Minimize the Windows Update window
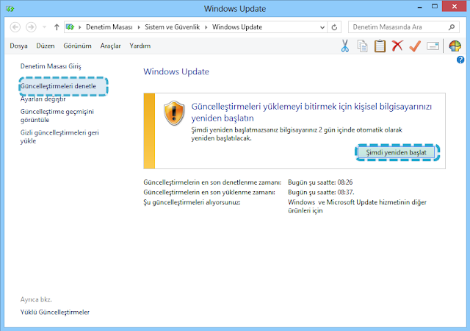This screenshot has width=470, height=331. [419, 7]
